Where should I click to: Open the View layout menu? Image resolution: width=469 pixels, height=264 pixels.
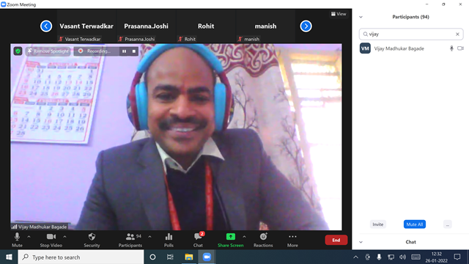339,14
